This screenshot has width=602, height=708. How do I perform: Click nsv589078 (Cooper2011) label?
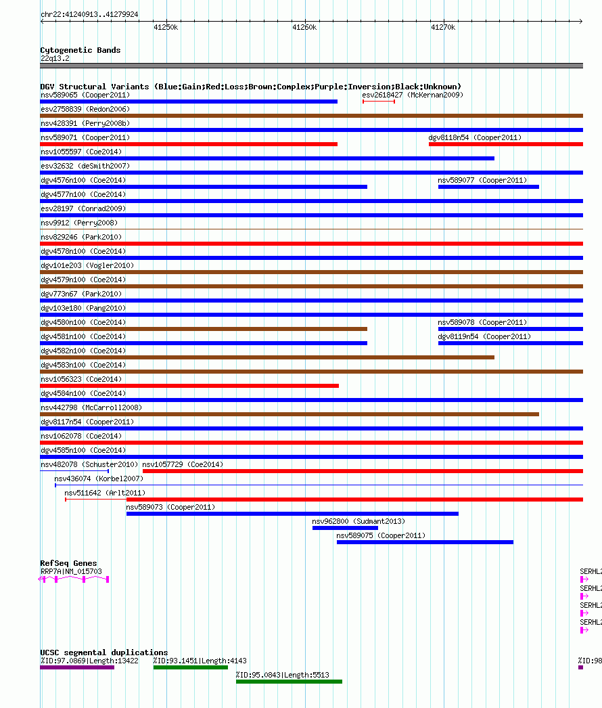482,322
